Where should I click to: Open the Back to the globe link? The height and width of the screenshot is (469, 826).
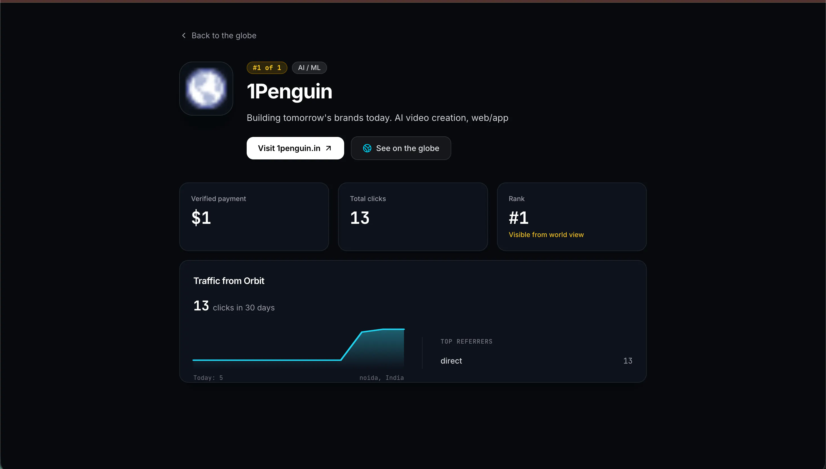pyautogui.click(x=219, y=35)
